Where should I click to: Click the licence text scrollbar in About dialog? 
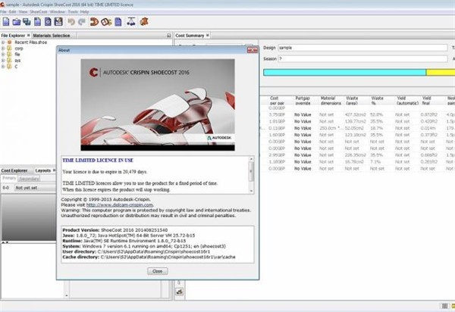[251, 171]
